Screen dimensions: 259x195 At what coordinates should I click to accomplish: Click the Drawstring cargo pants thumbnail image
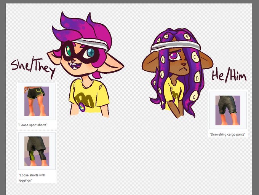(x=228, y=110)
